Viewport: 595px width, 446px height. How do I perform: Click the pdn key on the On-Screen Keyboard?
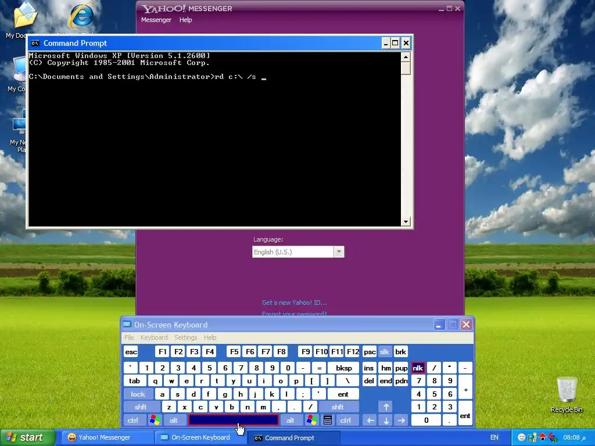pos(401,381)
